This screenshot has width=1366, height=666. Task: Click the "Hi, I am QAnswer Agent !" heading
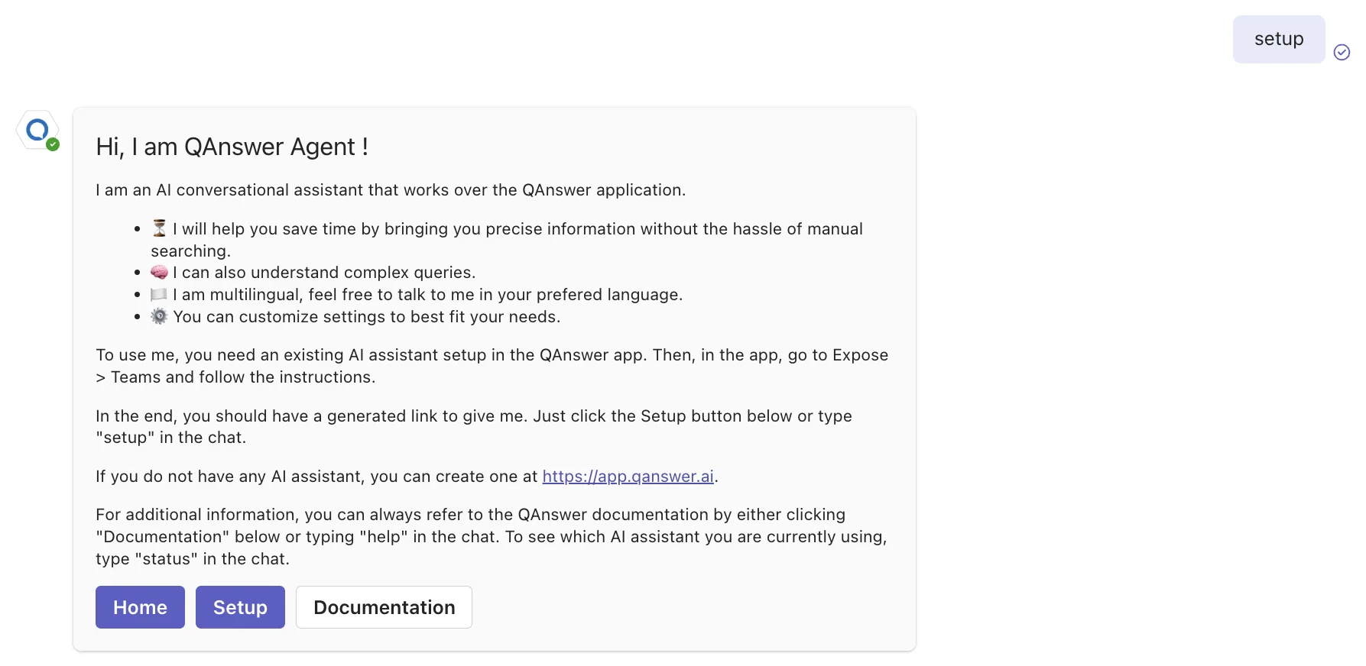[x=232, y=147]
